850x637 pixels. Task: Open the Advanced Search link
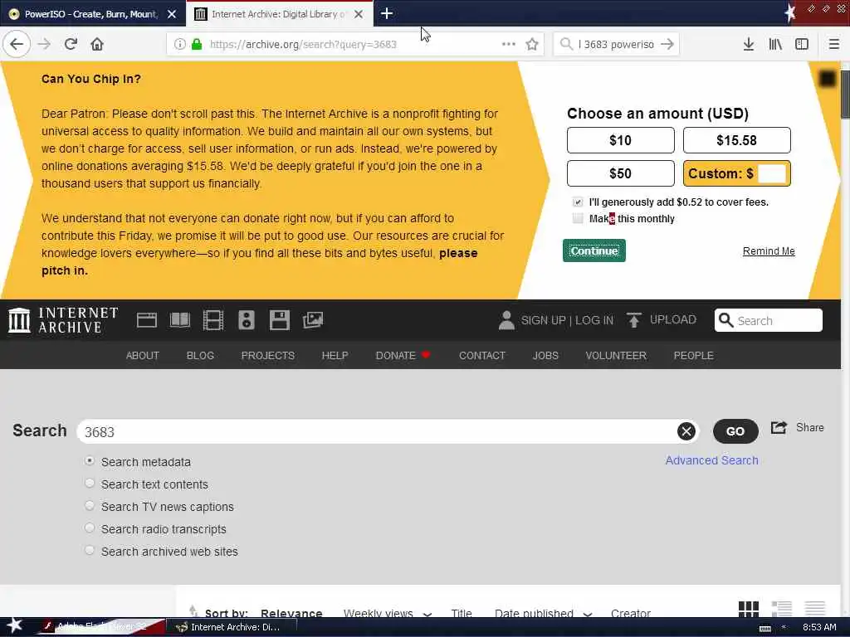(x=711, y=460)
